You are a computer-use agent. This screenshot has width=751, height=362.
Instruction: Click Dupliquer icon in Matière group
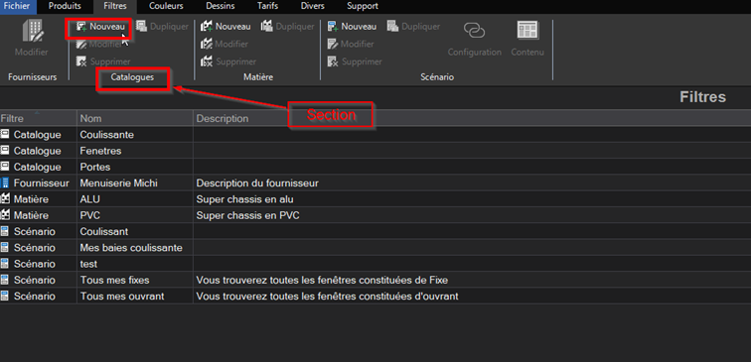pyautogui.click(x=267, y=27)
